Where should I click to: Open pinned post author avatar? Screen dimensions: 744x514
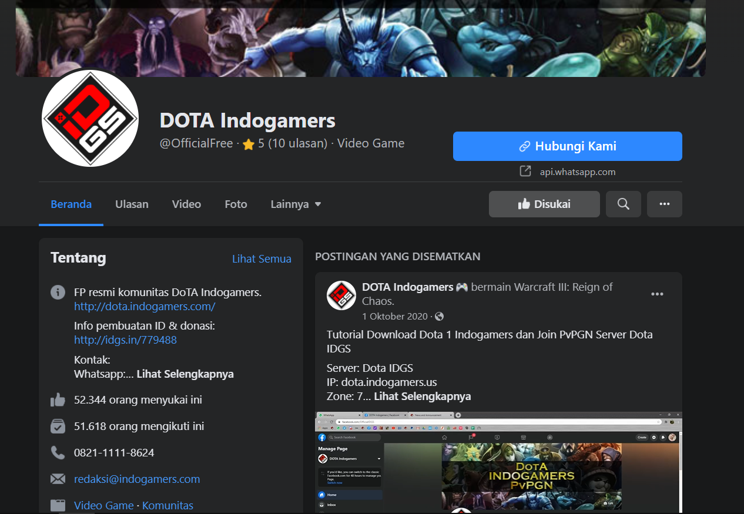click(x=341, y=295)
